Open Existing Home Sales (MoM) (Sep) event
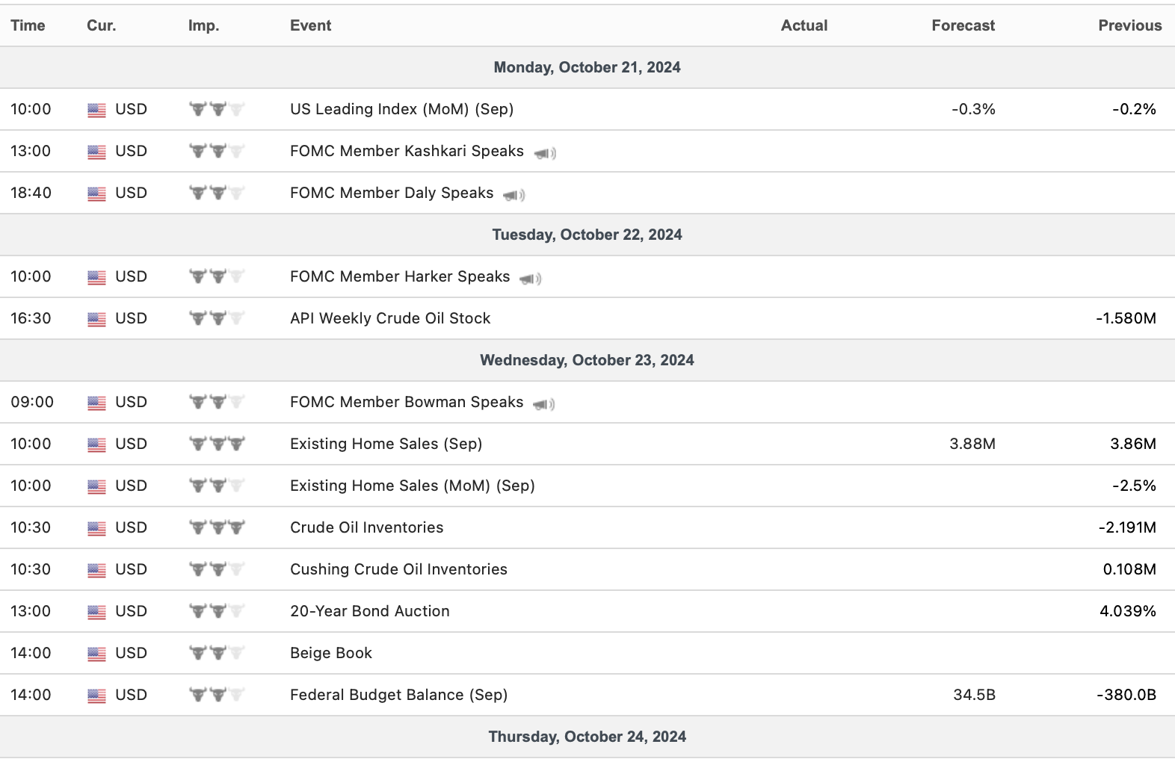Screen dimensions: 1175x762 point(412,486)
